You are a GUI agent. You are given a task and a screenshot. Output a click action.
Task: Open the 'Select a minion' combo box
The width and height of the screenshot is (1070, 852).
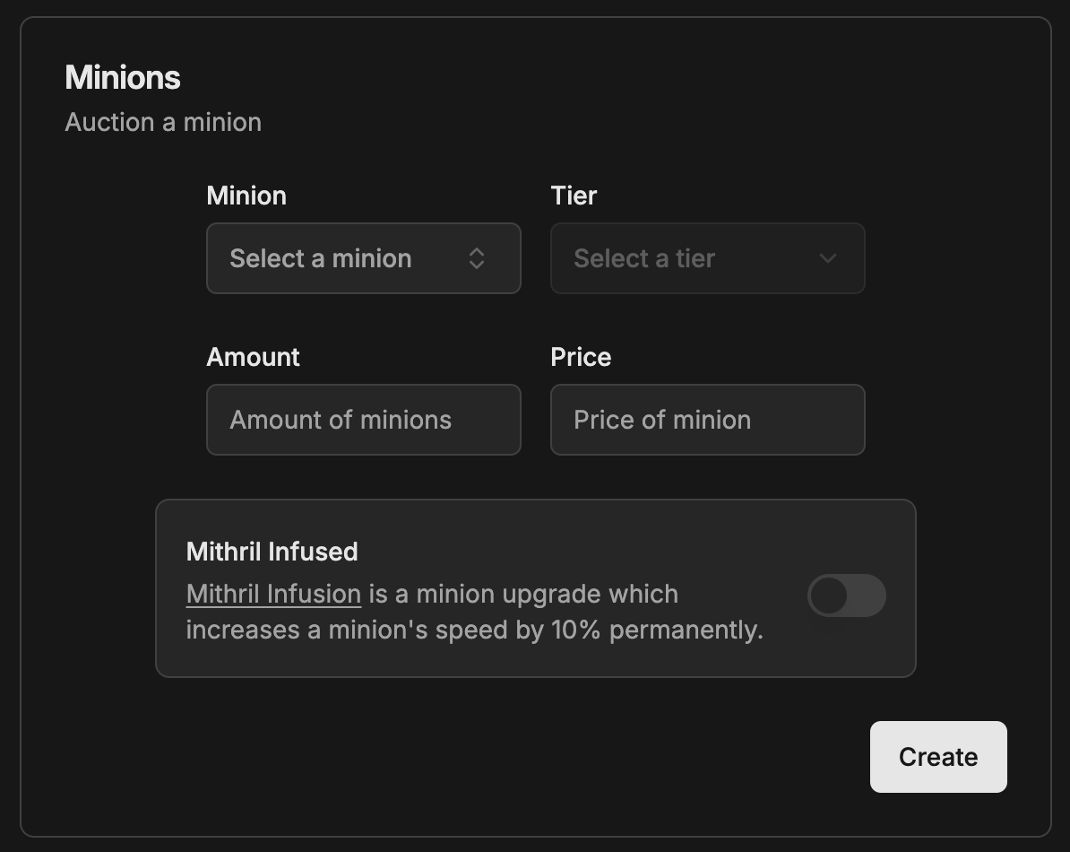point(363,258)
